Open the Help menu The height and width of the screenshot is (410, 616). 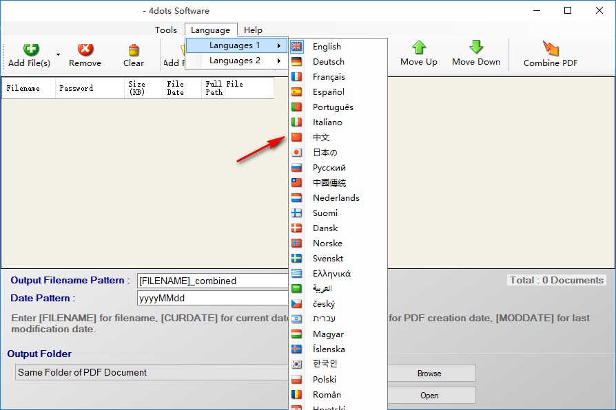click(x=253, y=30)
